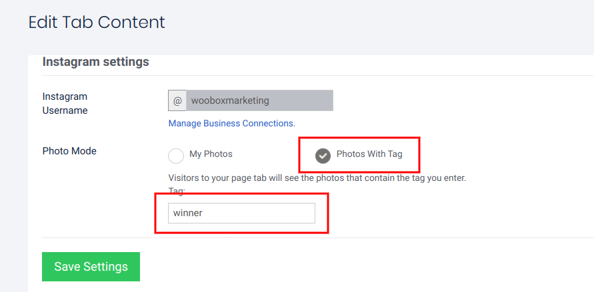Click the Instagram settings section heading
The width and height of the screenshot is (594, 292).
coord(95,62)
